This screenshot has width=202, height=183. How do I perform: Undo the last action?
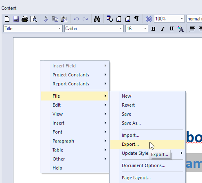(x=76, y=19)
